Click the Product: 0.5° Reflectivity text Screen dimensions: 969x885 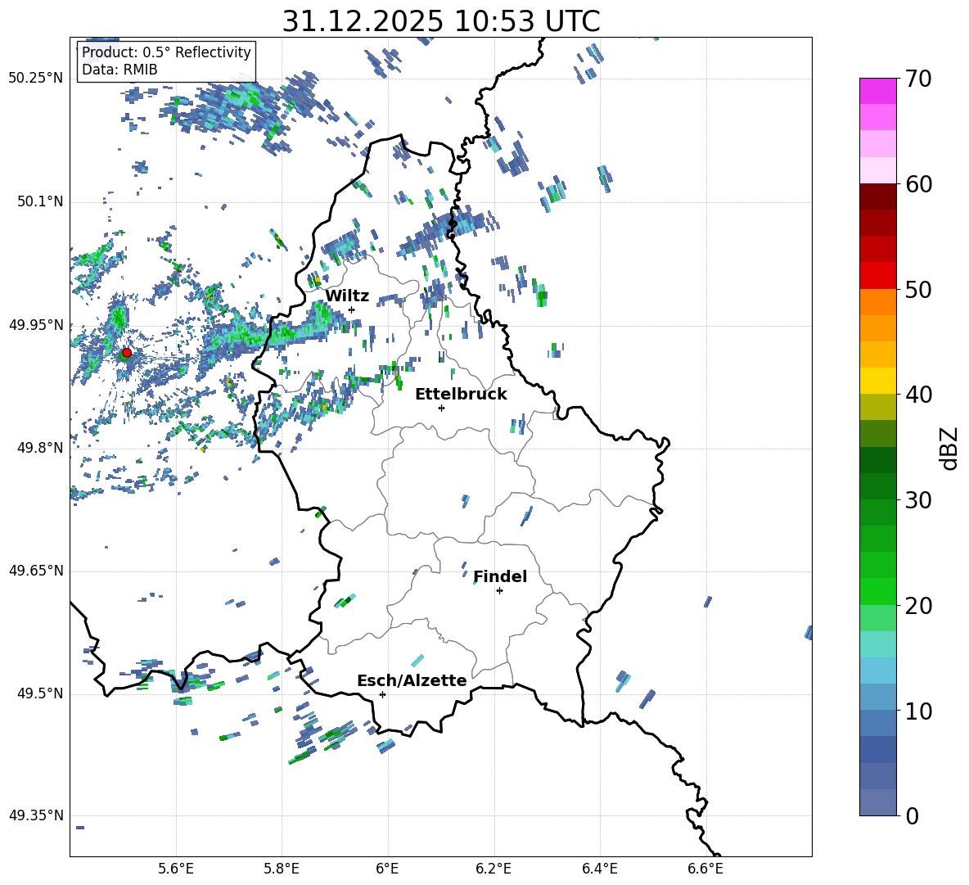166,52
